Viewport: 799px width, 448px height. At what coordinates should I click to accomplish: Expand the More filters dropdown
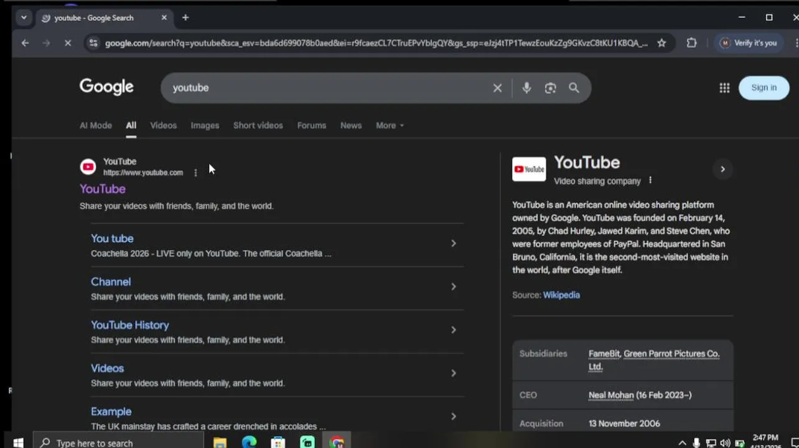[390, 125]
